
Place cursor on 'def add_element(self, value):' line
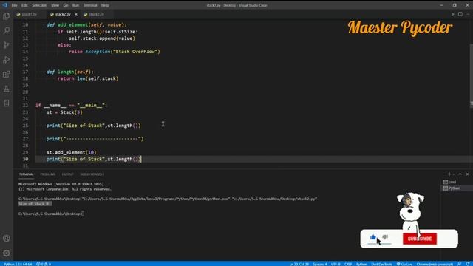(x=86, y=24)
